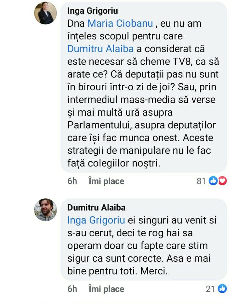The width and height of the screenshot is (234, 305).
Task: Click the thumbs-up icon beside 21
Action: click(x=222, y=289)
